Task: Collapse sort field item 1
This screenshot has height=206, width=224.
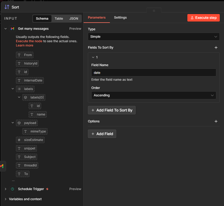Action: [93, 57]
